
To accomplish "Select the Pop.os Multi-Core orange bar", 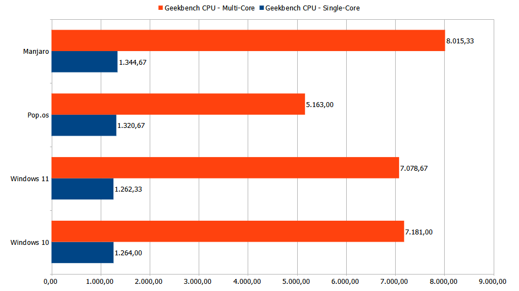I will [178, 104].
